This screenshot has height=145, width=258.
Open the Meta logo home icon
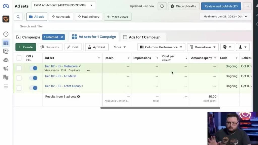pyautogui.click(x=6, y=6)
